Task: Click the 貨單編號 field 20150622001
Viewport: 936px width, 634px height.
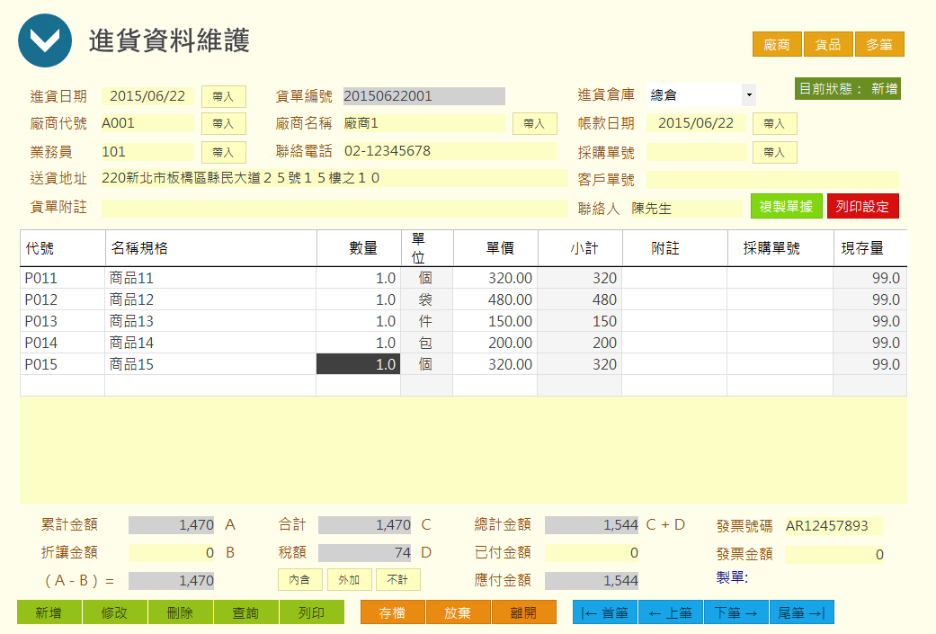Action: [424, 96]
